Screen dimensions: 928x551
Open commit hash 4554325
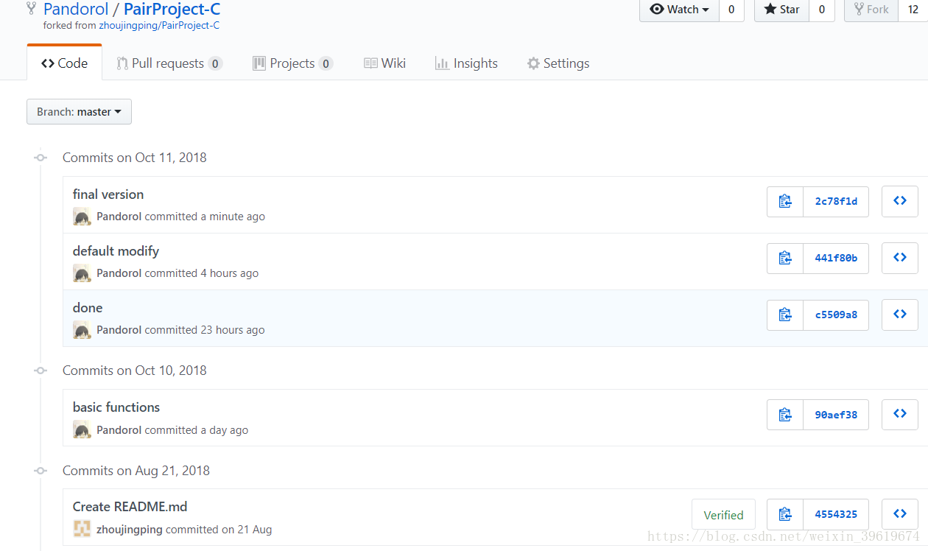click(836, 514)
